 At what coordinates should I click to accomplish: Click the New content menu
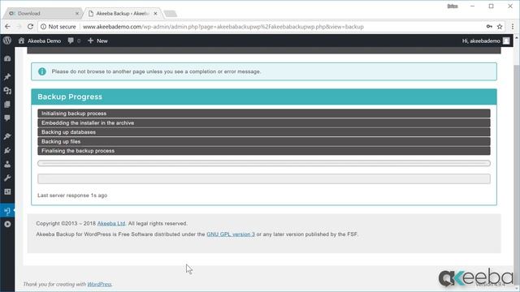click(97, 41)
